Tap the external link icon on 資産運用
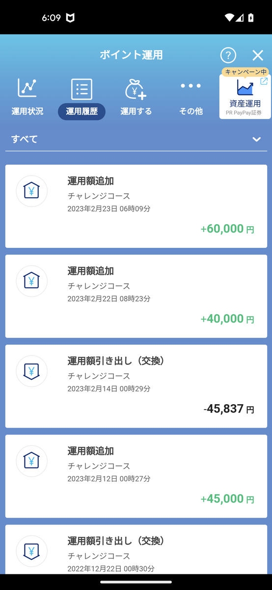The height and width of the screenshot is (590, 272). click(x=264, y=82)
